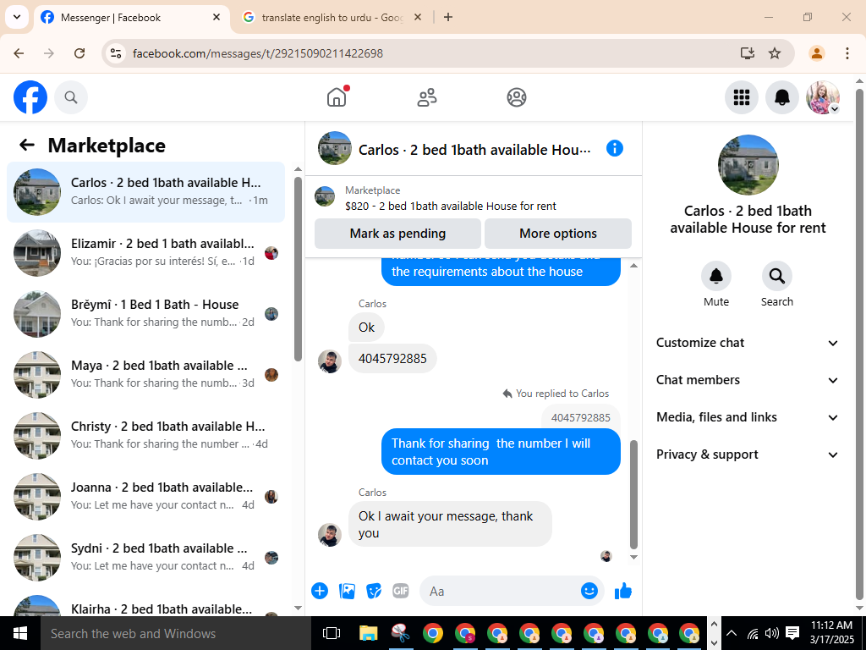Attach a photo with the image icon

346,591
